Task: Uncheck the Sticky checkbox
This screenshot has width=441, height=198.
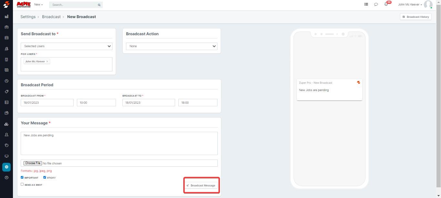Action: (45, 177)
